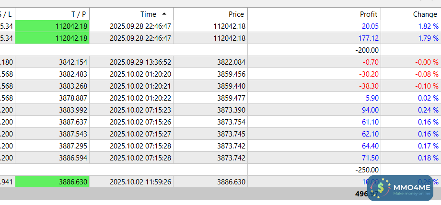Open the MMO4ME Make money online link

(411, 188)
